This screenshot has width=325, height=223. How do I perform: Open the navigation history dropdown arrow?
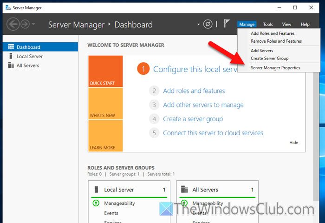[x=33, y=24]
